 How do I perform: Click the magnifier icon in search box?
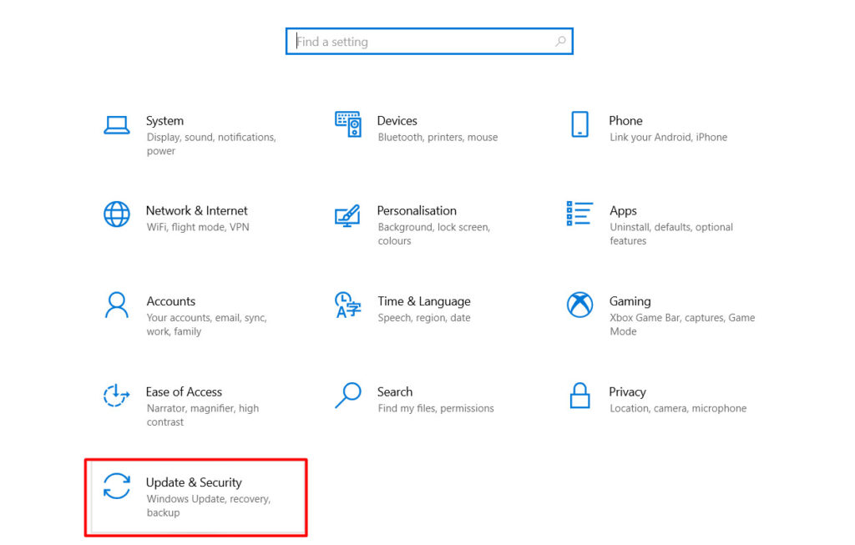coord(560,42)
